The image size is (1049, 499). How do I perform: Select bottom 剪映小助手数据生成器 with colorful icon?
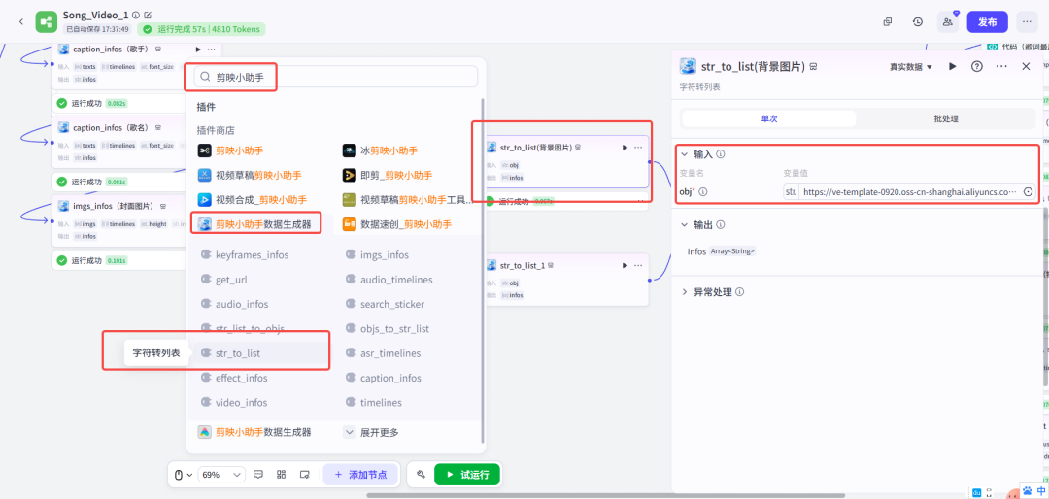pos(254,432)
